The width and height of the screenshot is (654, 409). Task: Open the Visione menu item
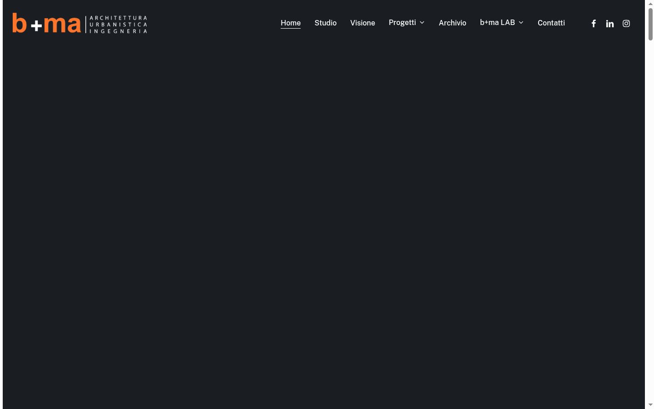362,23
